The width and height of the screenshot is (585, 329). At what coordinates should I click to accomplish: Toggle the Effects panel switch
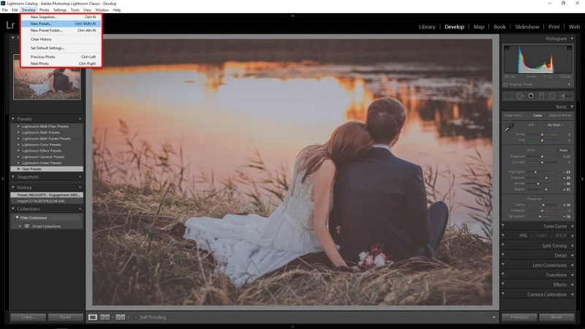pyautogui.click(x=503, y=284)
